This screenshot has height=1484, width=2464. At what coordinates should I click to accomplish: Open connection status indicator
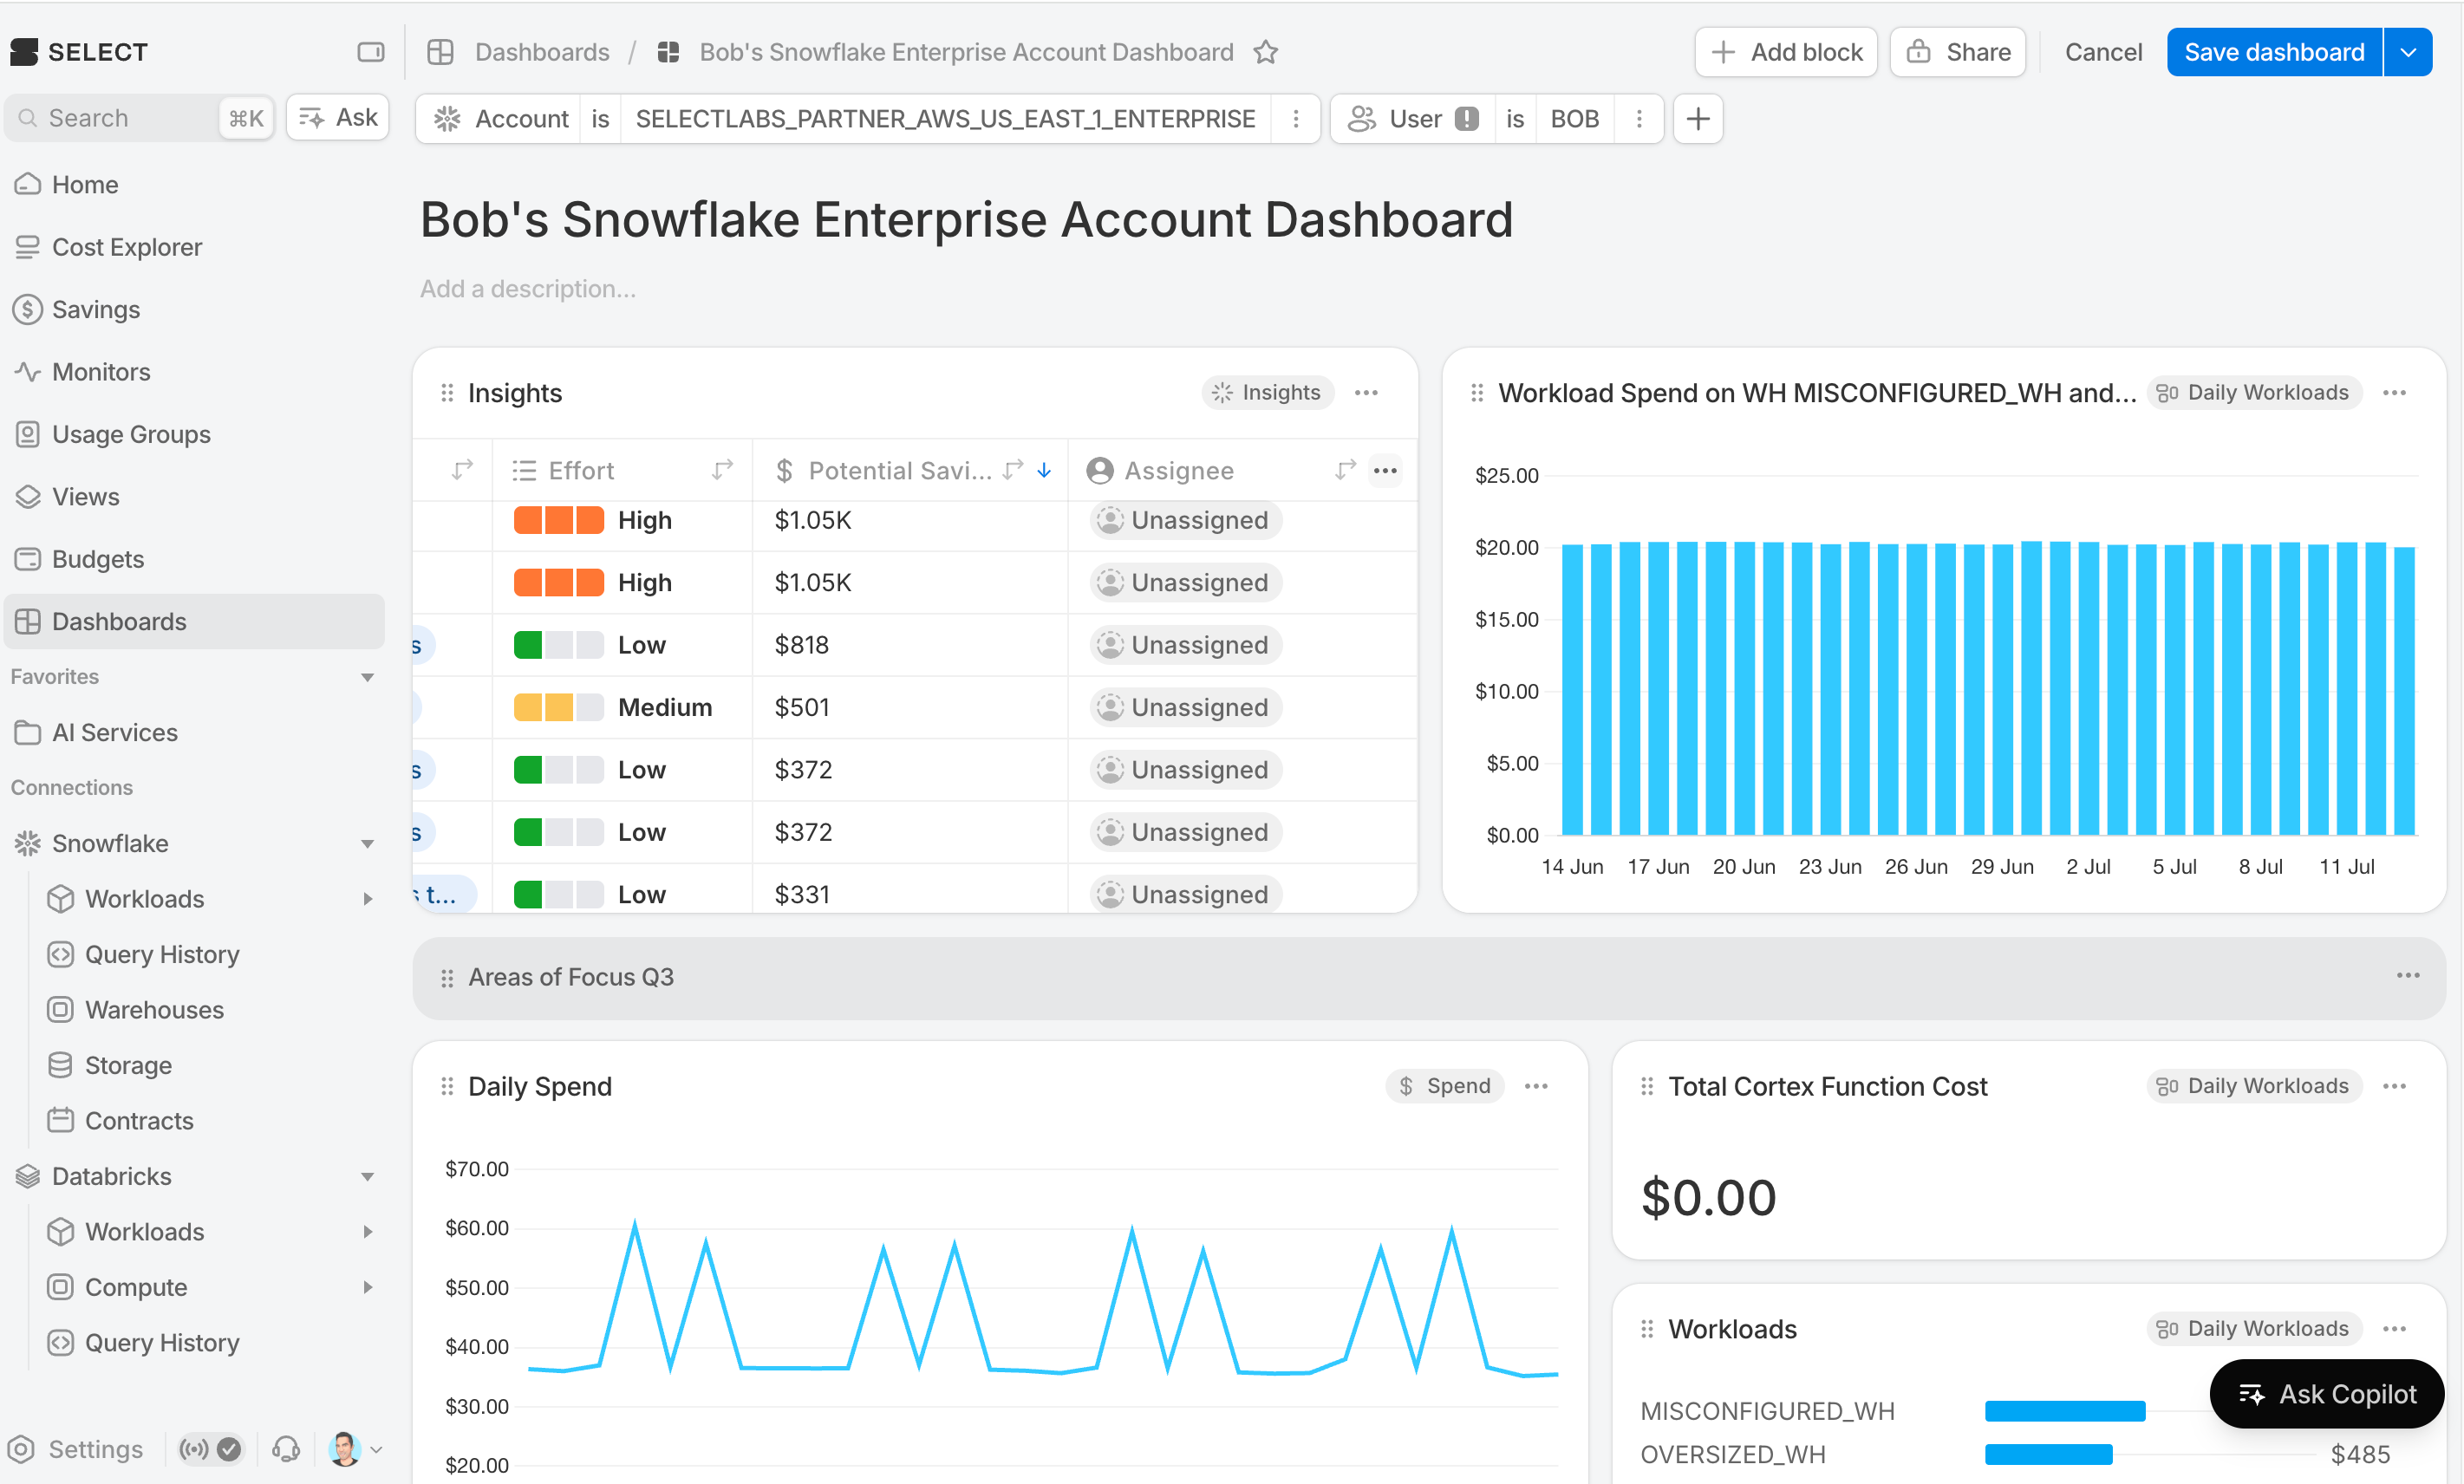(x=210, y=1449)
